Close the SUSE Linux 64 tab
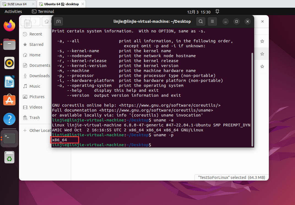This screenshot has height=205, width=295. (x=33, y=4)
